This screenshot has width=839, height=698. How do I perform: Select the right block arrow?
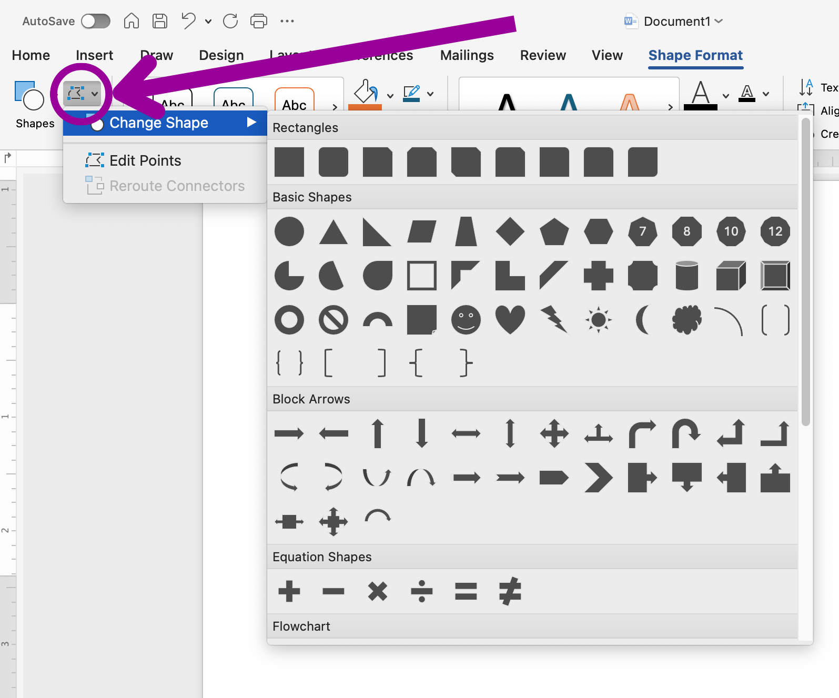pos(289,433)
